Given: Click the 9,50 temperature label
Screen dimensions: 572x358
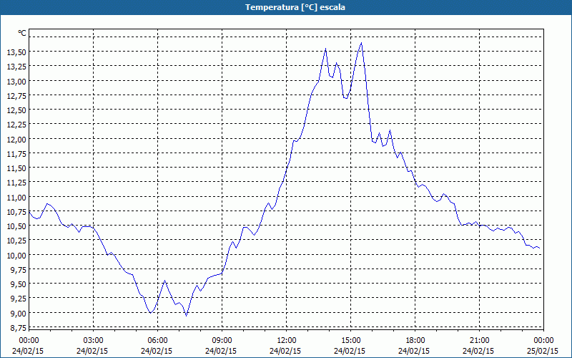Looking at the screenshot, I should [x=19, y=284].
